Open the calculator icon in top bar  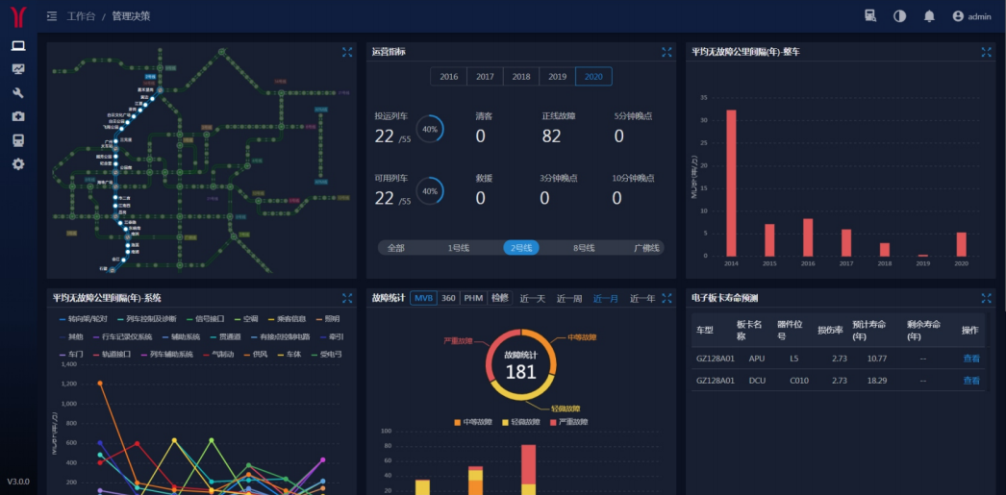[870, 16]
